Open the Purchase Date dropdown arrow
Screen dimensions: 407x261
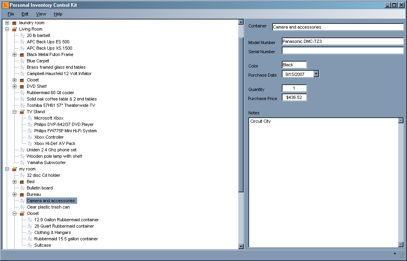(316, 74)
